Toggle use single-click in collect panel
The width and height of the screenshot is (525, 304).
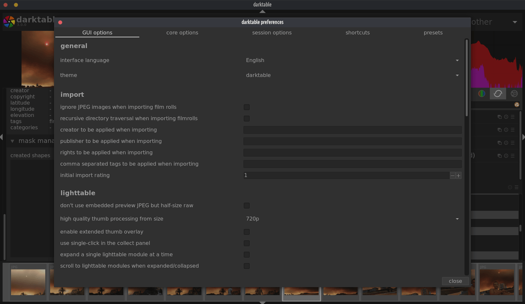tap(247, 243)
